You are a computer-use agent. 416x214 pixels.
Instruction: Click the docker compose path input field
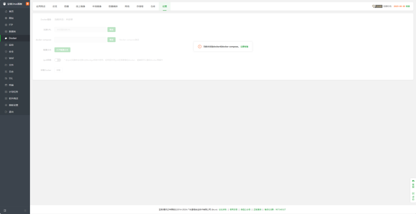[x=81, y=40]
